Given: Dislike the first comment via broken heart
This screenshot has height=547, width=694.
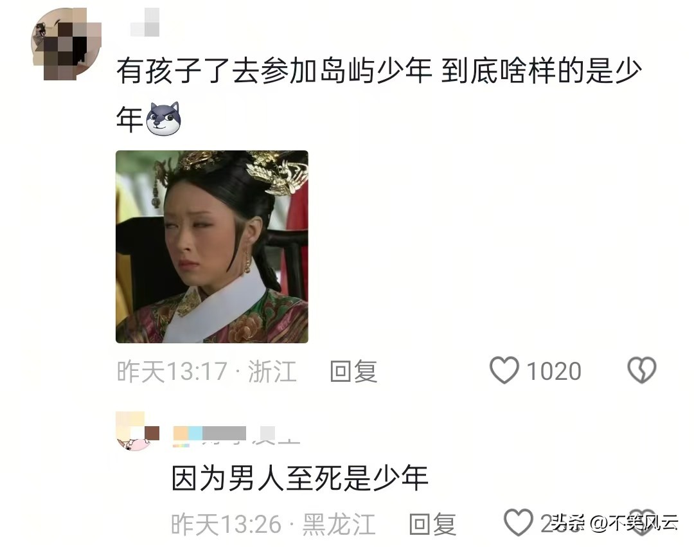Looking at the screenshot, I should 642,370.
